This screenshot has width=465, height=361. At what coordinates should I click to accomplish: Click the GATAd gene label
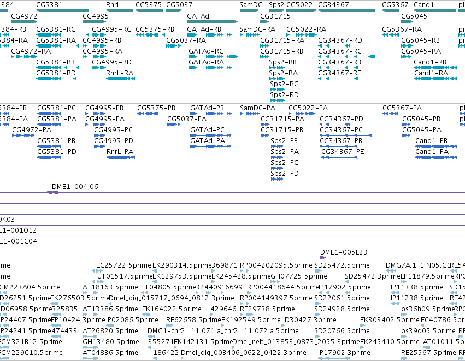tap(198, 16)
